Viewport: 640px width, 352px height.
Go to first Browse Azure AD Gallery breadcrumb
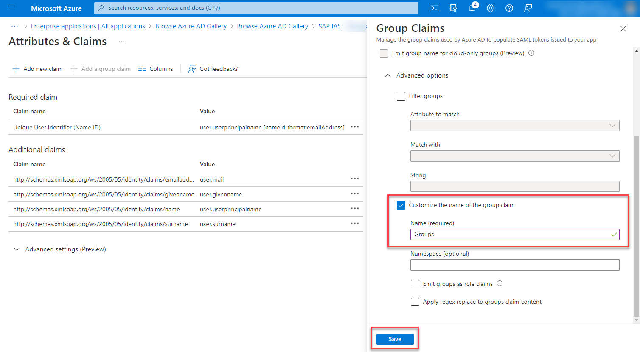[x=191, y=26]
